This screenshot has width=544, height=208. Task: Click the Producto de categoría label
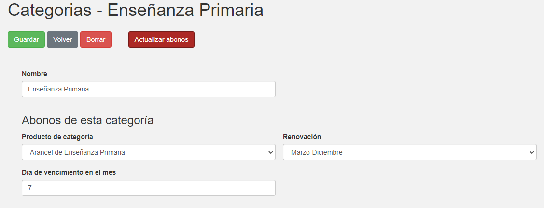(57, 137)
